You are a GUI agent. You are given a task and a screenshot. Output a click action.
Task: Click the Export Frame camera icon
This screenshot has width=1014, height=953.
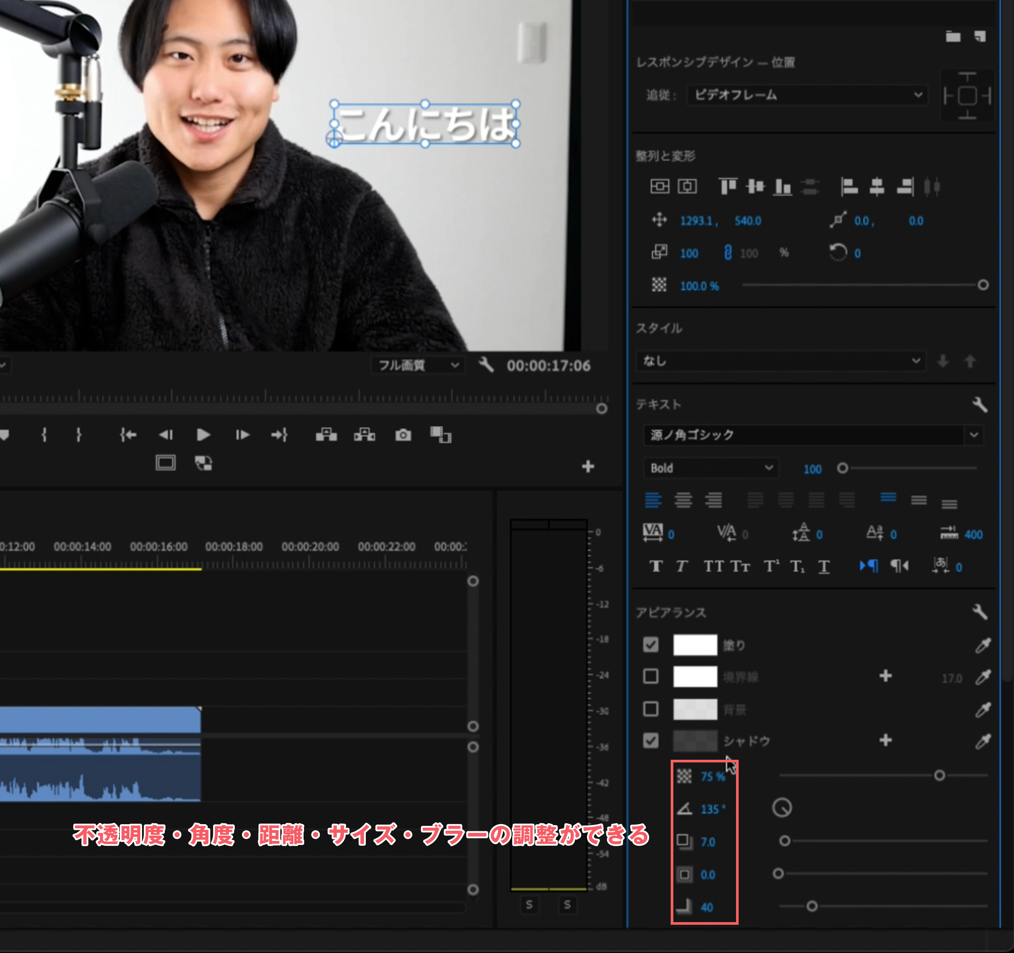403,435
